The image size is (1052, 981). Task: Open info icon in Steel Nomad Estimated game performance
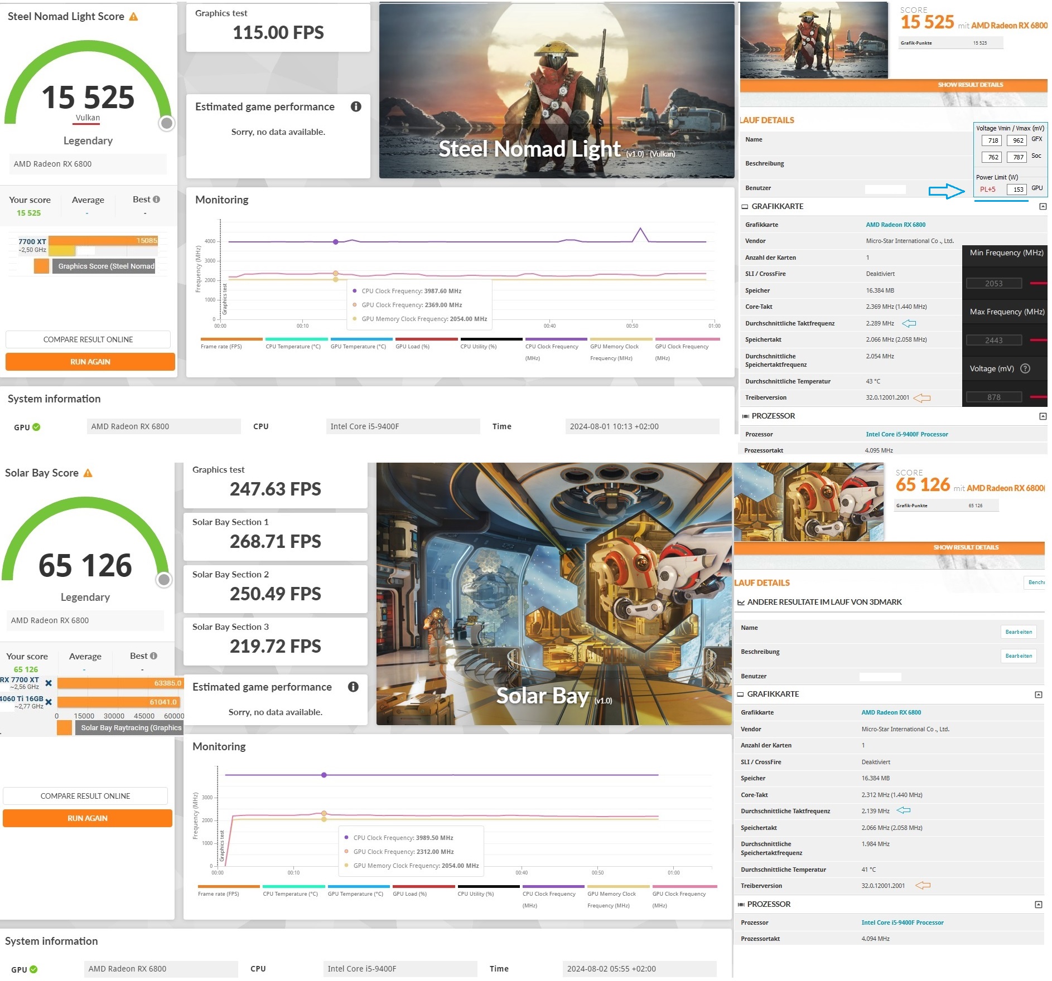click(356, 106)
